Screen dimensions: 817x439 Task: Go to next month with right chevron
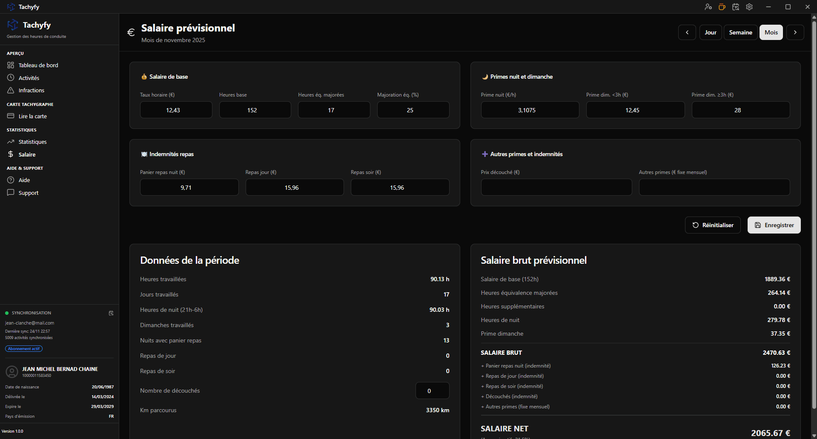point(794,32)
